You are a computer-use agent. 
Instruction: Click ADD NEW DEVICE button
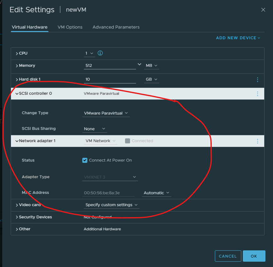[238, 38]
